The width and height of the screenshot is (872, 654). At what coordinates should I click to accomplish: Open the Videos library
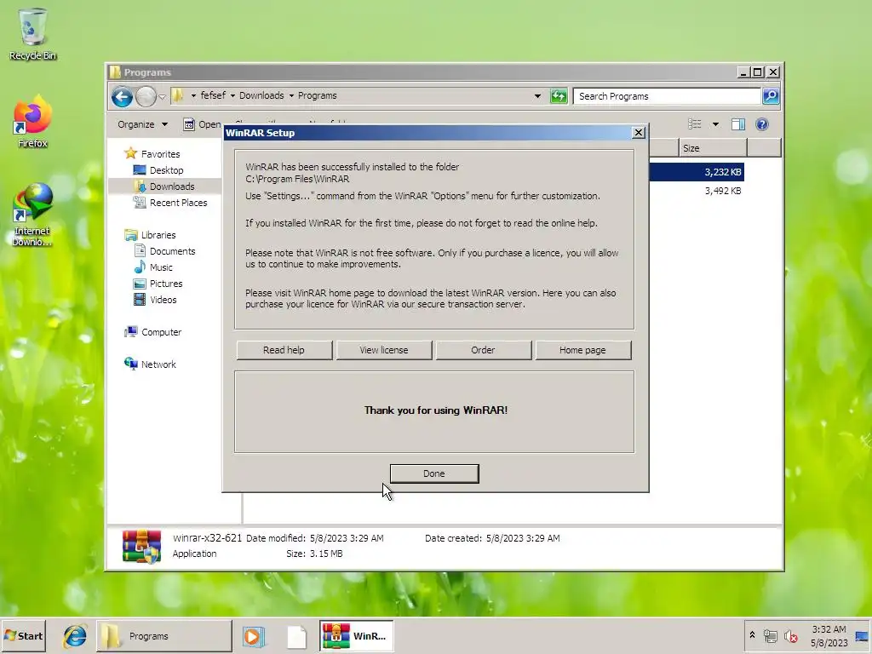[155, 299]
